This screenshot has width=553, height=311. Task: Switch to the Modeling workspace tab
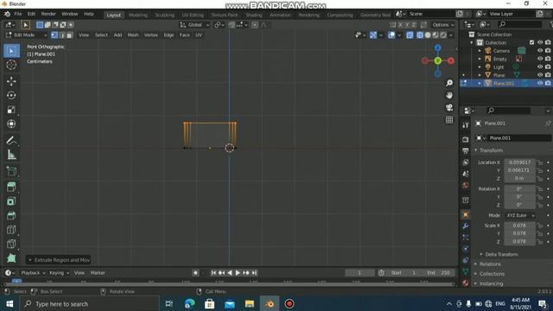click(x=138, y=16)
